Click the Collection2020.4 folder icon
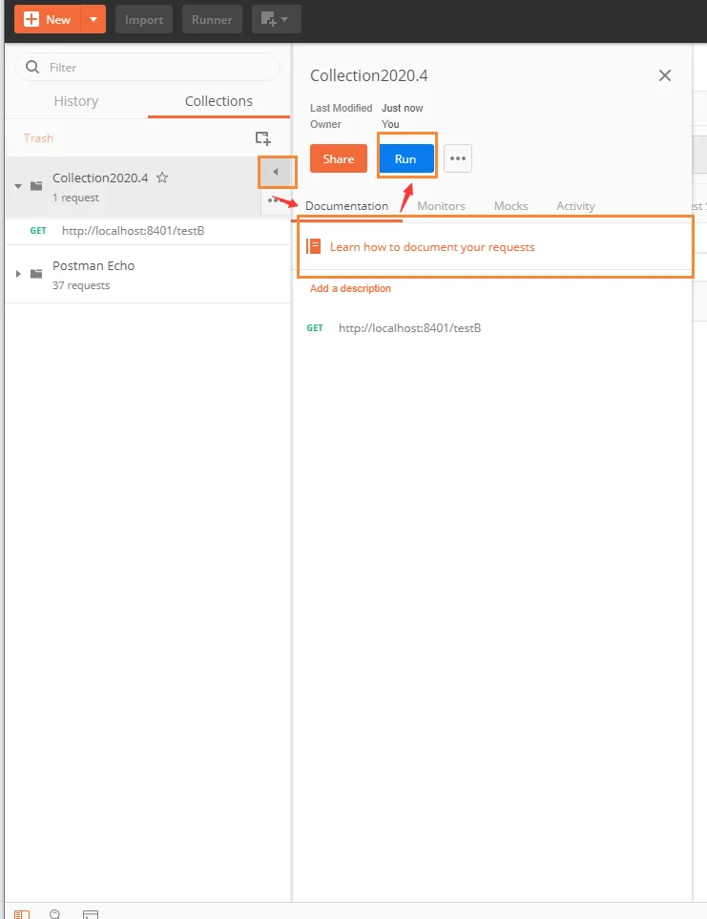The image size is (707, 919). pyautogui.click(x=36, y=186)
